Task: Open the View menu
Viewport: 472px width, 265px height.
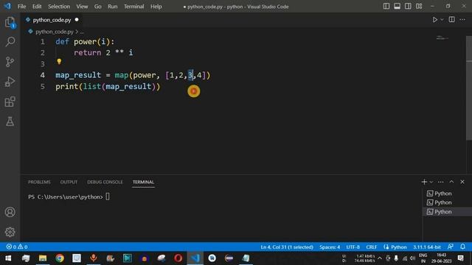Action: pyautogui.click(x=82, y=7)
